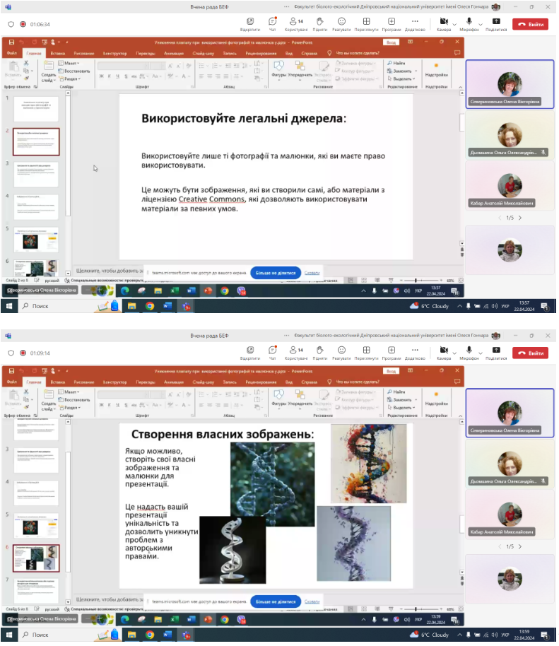The width and height of the screenshot is (559, 646).
Task: Select slide 7 thumbnail in lower PowerPoint
Action: click(x=36, y=591)
